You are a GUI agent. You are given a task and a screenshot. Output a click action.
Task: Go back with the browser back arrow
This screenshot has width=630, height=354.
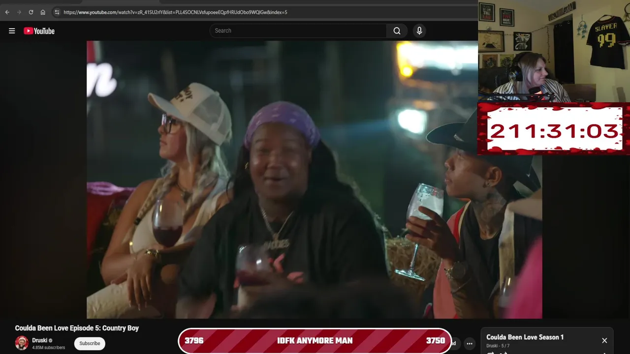click(x=7, y=12)
